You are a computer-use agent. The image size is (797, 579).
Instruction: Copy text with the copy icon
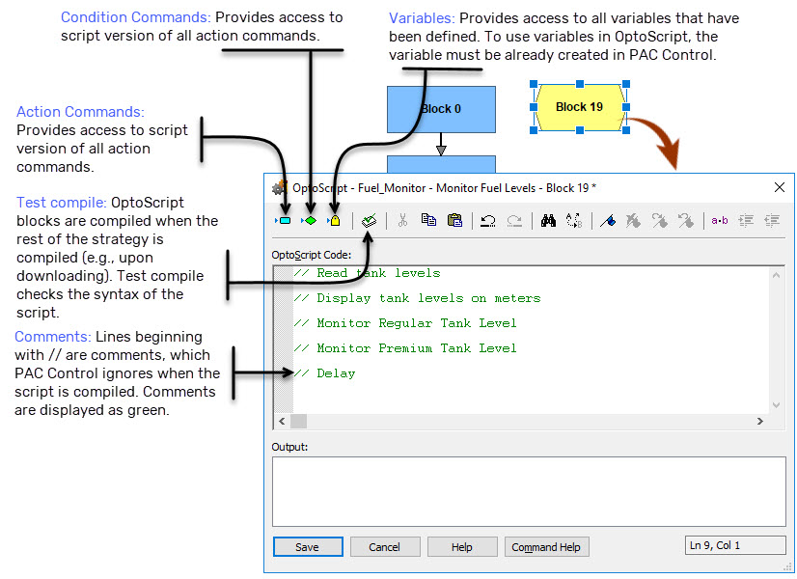[427, 220]
